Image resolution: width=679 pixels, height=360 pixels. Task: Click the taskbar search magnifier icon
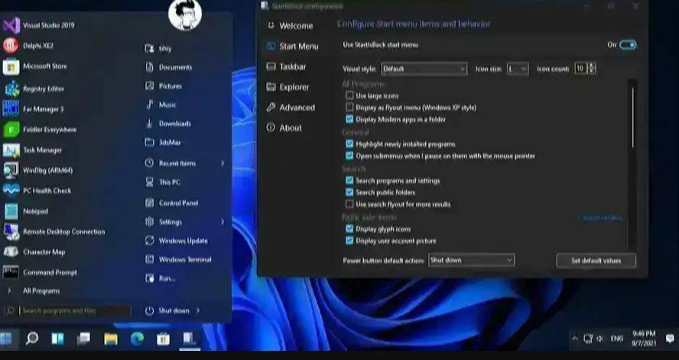coord(32,339)
